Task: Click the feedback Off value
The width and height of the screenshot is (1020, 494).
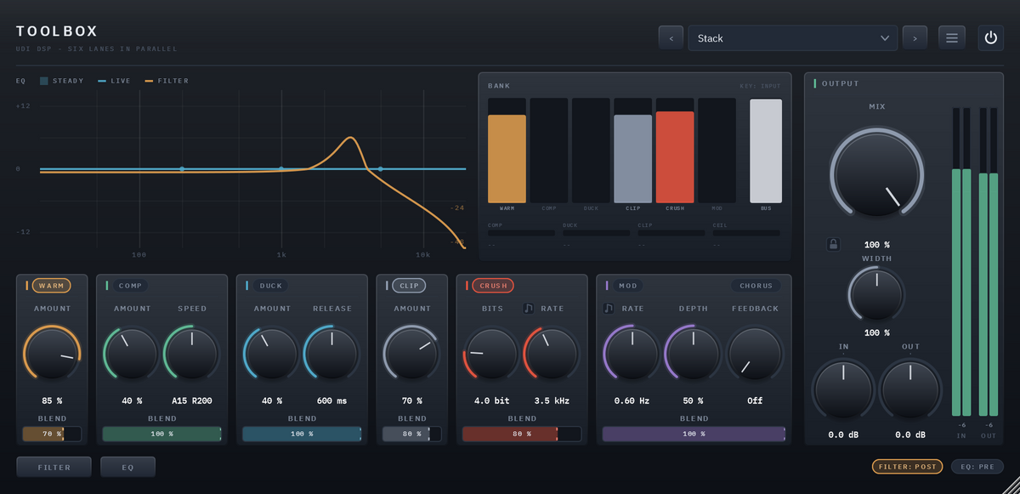Action: pos(755,400)
